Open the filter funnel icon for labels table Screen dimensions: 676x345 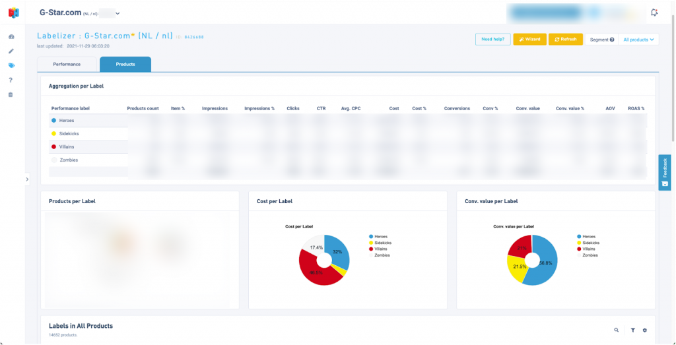tap(633, 330)
